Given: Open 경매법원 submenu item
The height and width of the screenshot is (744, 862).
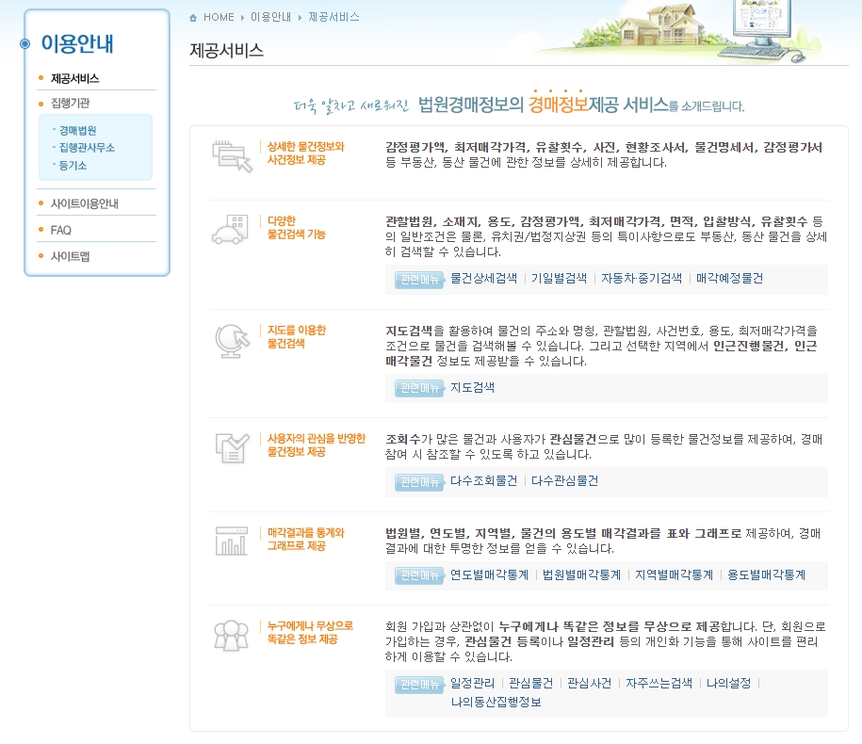Looking at the screenshot, I should click(x=77, y=130).
